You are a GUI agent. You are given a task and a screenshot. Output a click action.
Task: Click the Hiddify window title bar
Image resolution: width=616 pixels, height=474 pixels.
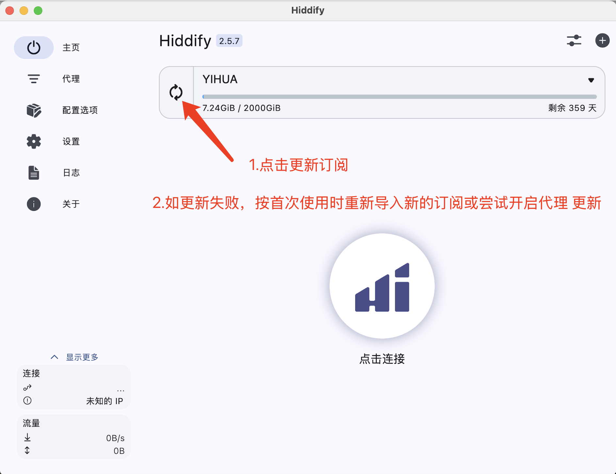(x=308, y=10)
